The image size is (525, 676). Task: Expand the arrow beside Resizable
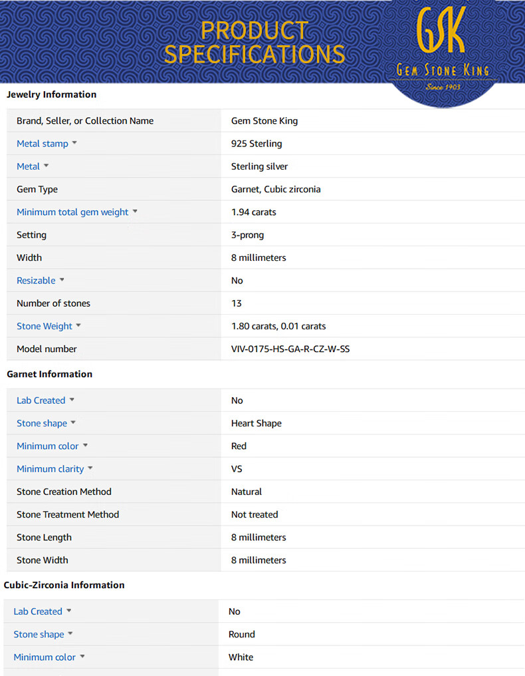pyautogui.click(x=62, y=280)
